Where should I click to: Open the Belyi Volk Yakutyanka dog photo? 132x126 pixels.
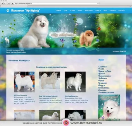24,82
